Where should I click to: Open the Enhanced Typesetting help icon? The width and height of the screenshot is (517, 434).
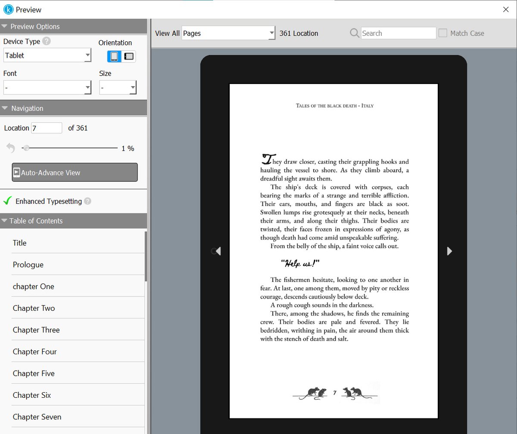click(87, 201)
